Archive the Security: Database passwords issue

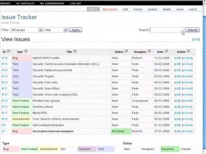187,70
